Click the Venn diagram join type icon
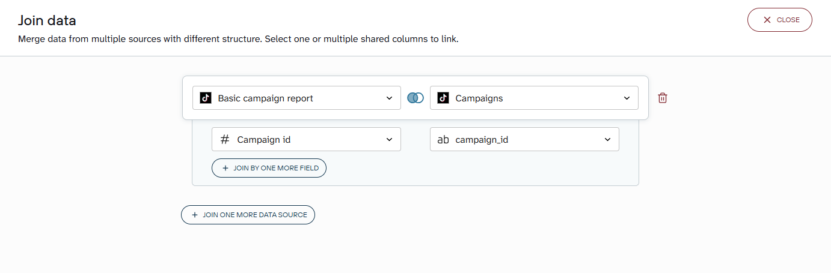 point(415,98)
